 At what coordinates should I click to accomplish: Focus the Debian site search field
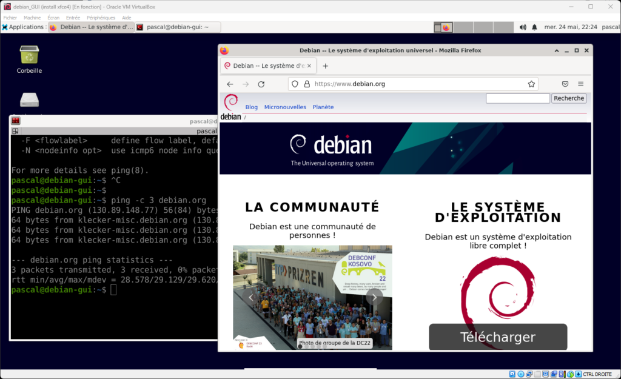pos(518,98)
